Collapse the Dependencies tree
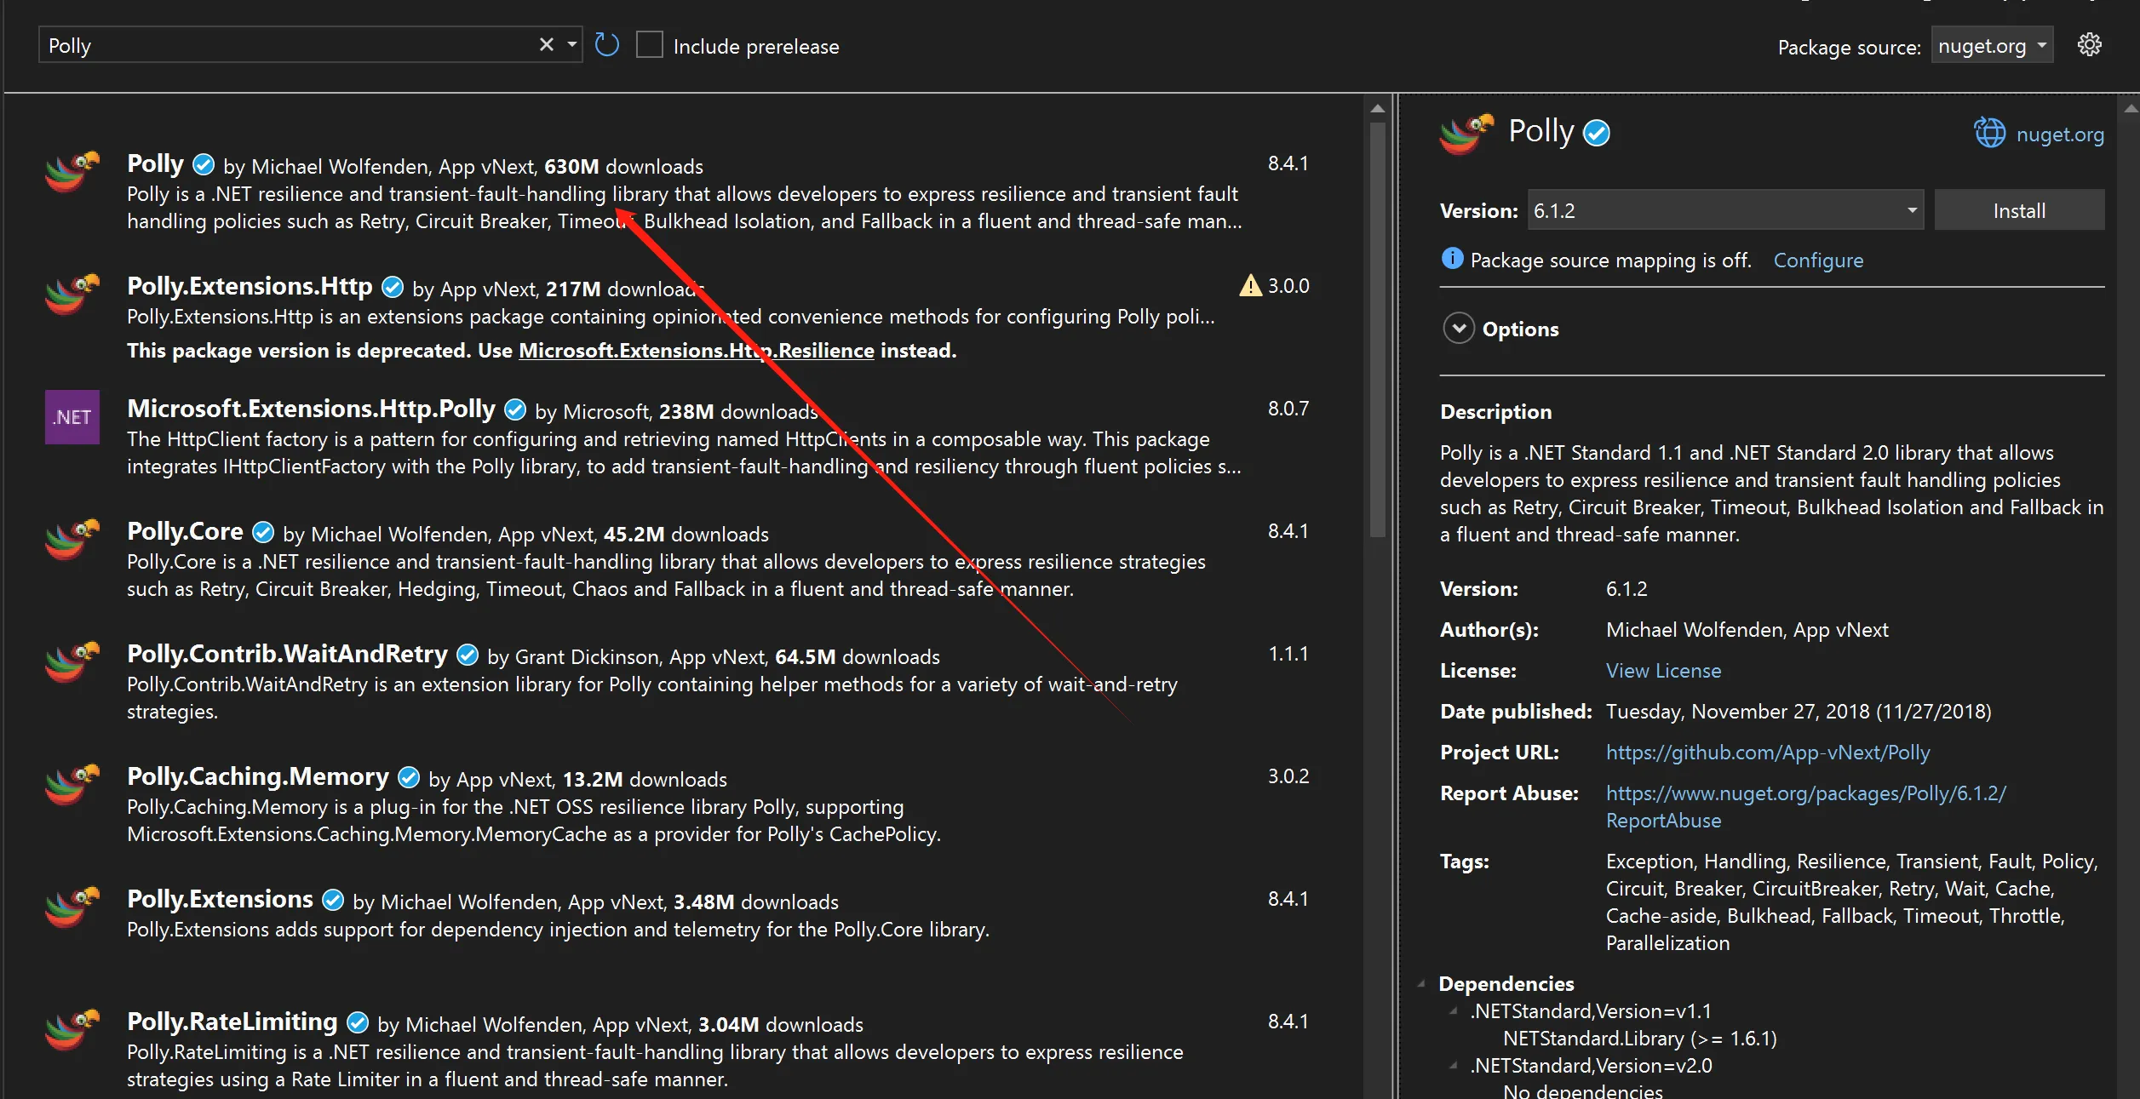The width and height of the screenshot is (2140, 1099). coord(1421,984)
